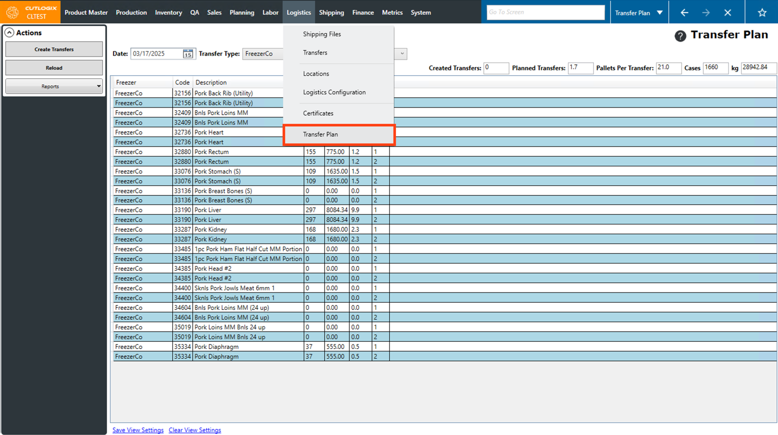Choose Shipping Files in the Logistics menu
Screen dimensions: 778x435
[x=322, y=34]
